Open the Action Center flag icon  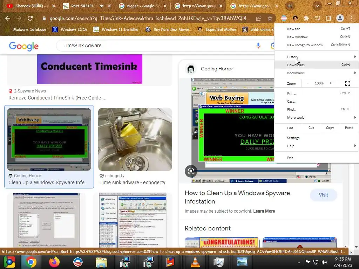coord(307,262)
